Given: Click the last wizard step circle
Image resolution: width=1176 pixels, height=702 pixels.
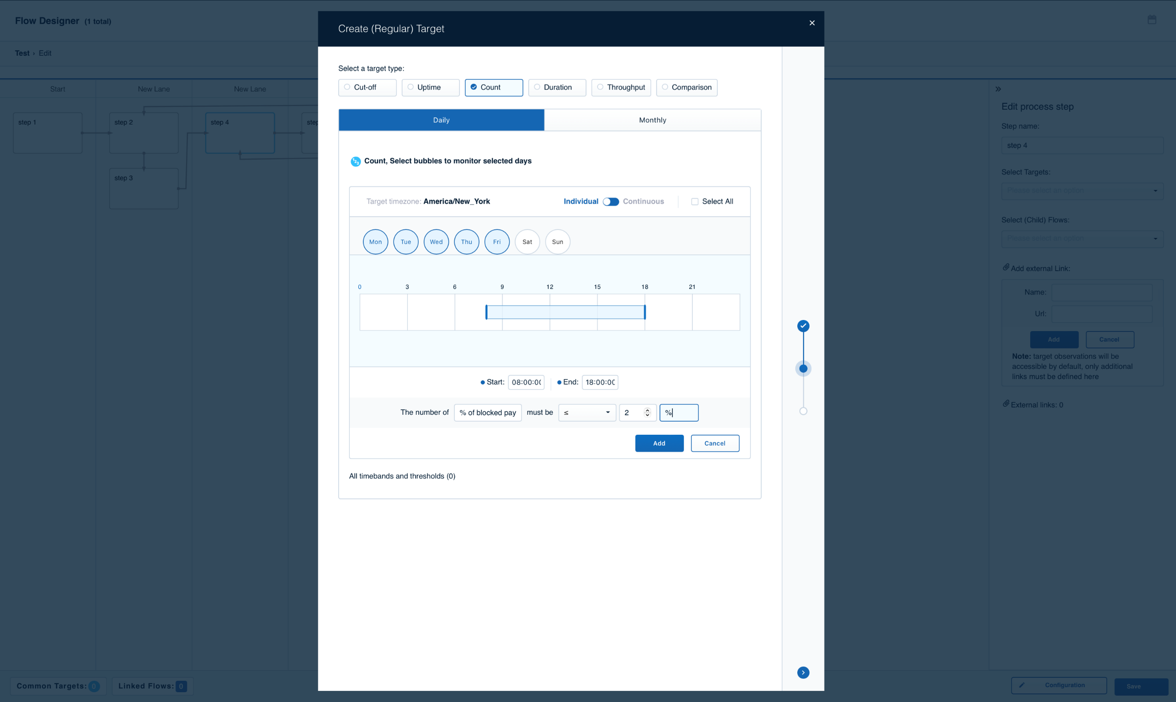Looking at the screenshot, I should tap(803, 411).
